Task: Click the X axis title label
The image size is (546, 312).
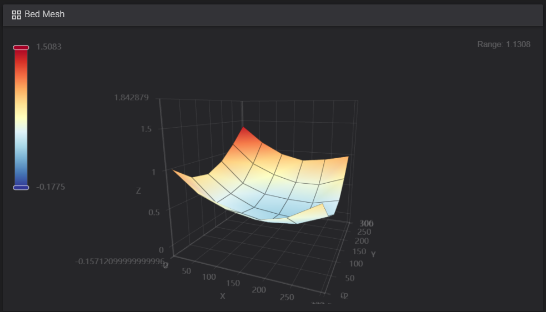Action: tap(223, 296)
